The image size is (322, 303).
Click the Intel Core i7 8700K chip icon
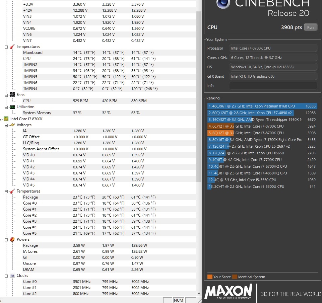click(6, 119)
